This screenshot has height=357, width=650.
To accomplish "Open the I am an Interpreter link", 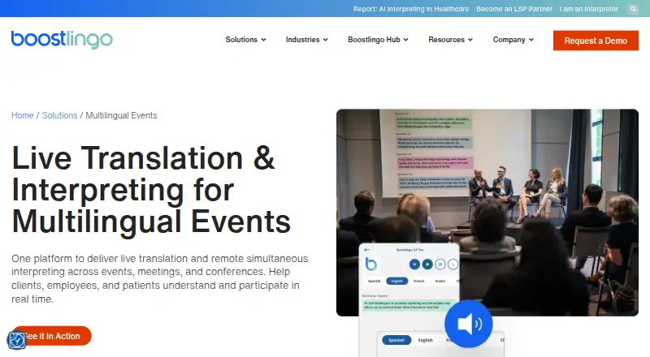I will 588,9.
